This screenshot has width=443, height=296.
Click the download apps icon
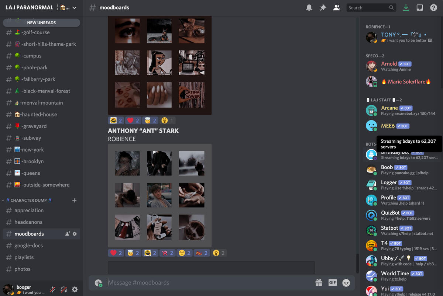[406, 8]
